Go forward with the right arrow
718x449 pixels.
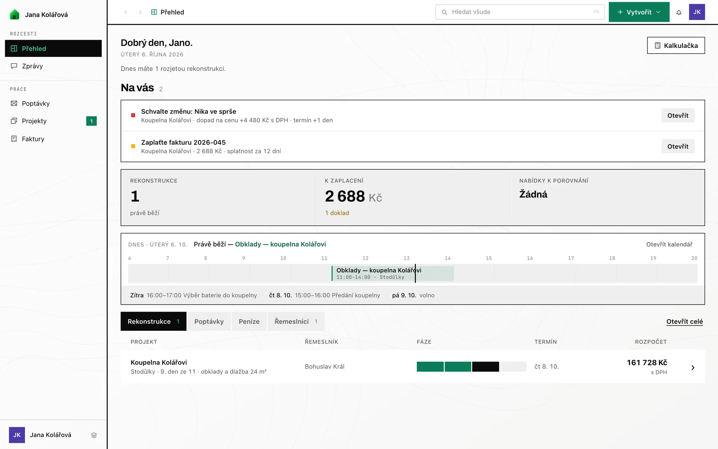tap(140, 12)
